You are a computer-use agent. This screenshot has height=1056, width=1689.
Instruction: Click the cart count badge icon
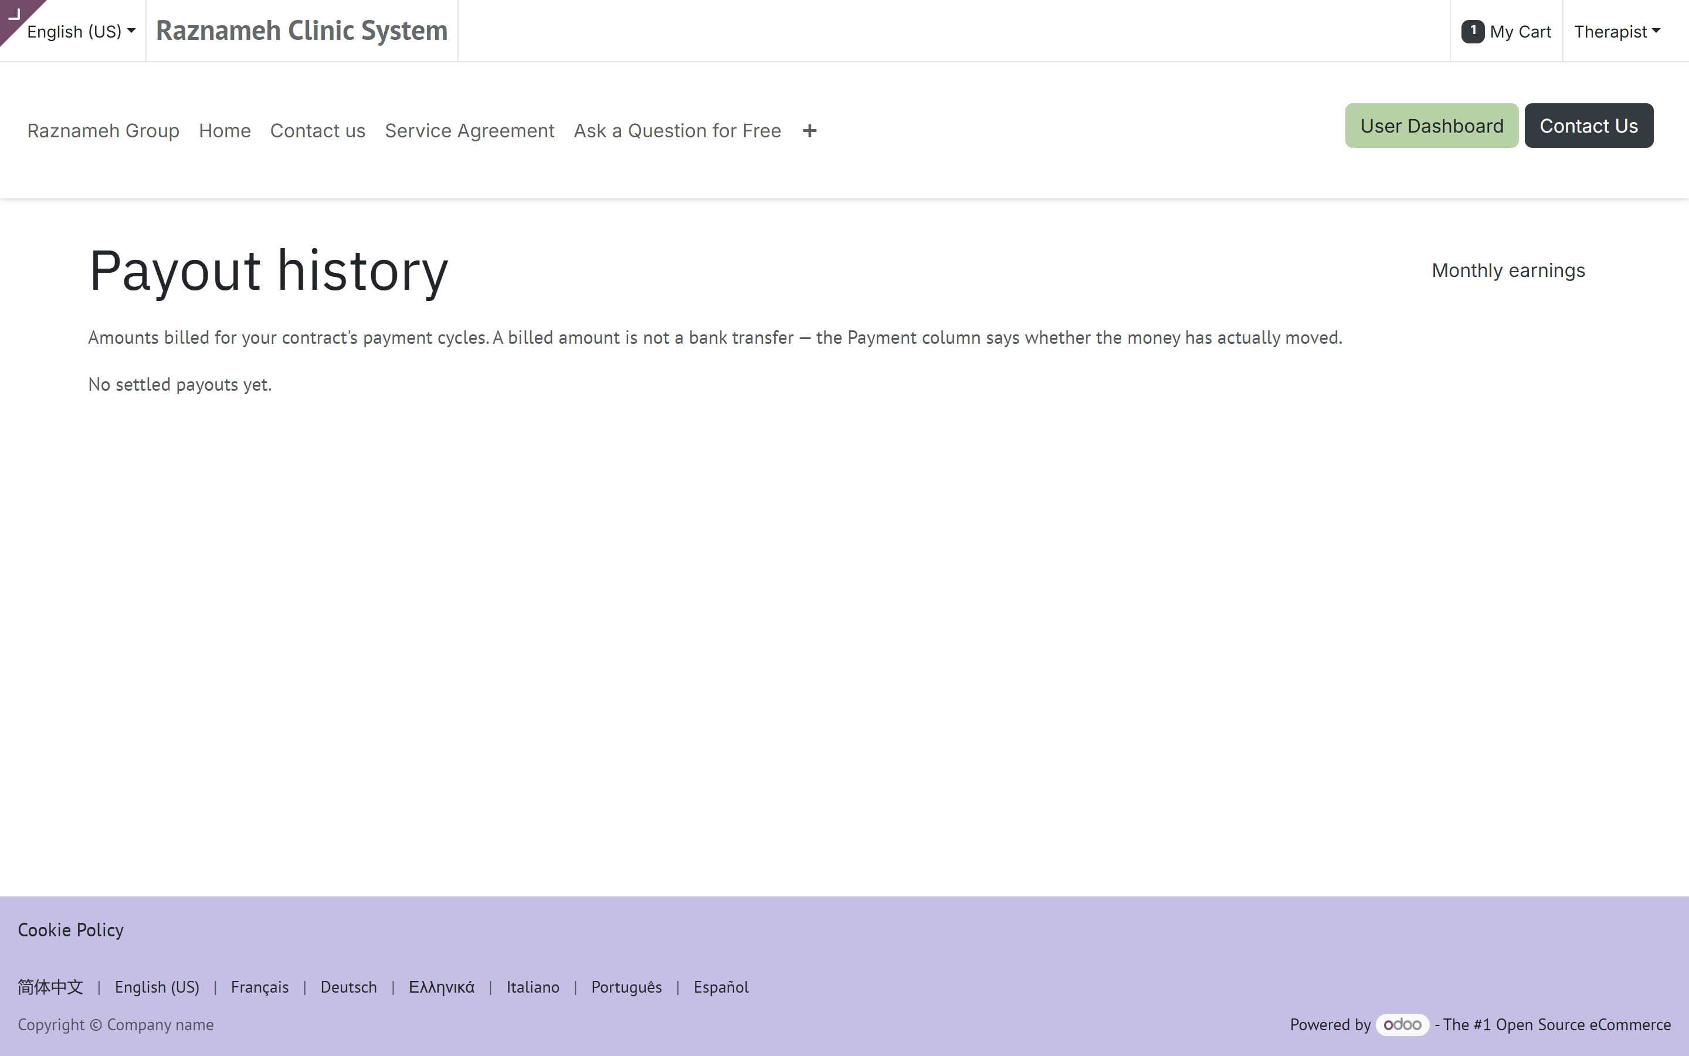pyautogui.click(x=1473, y=32)
